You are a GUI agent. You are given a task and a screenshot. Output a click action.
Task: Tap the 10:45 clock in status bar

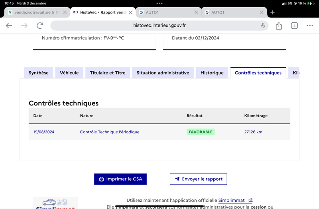point(9,3)
